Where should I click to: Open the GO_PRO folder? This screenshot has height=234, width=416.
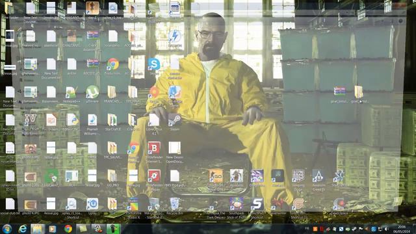112,176
